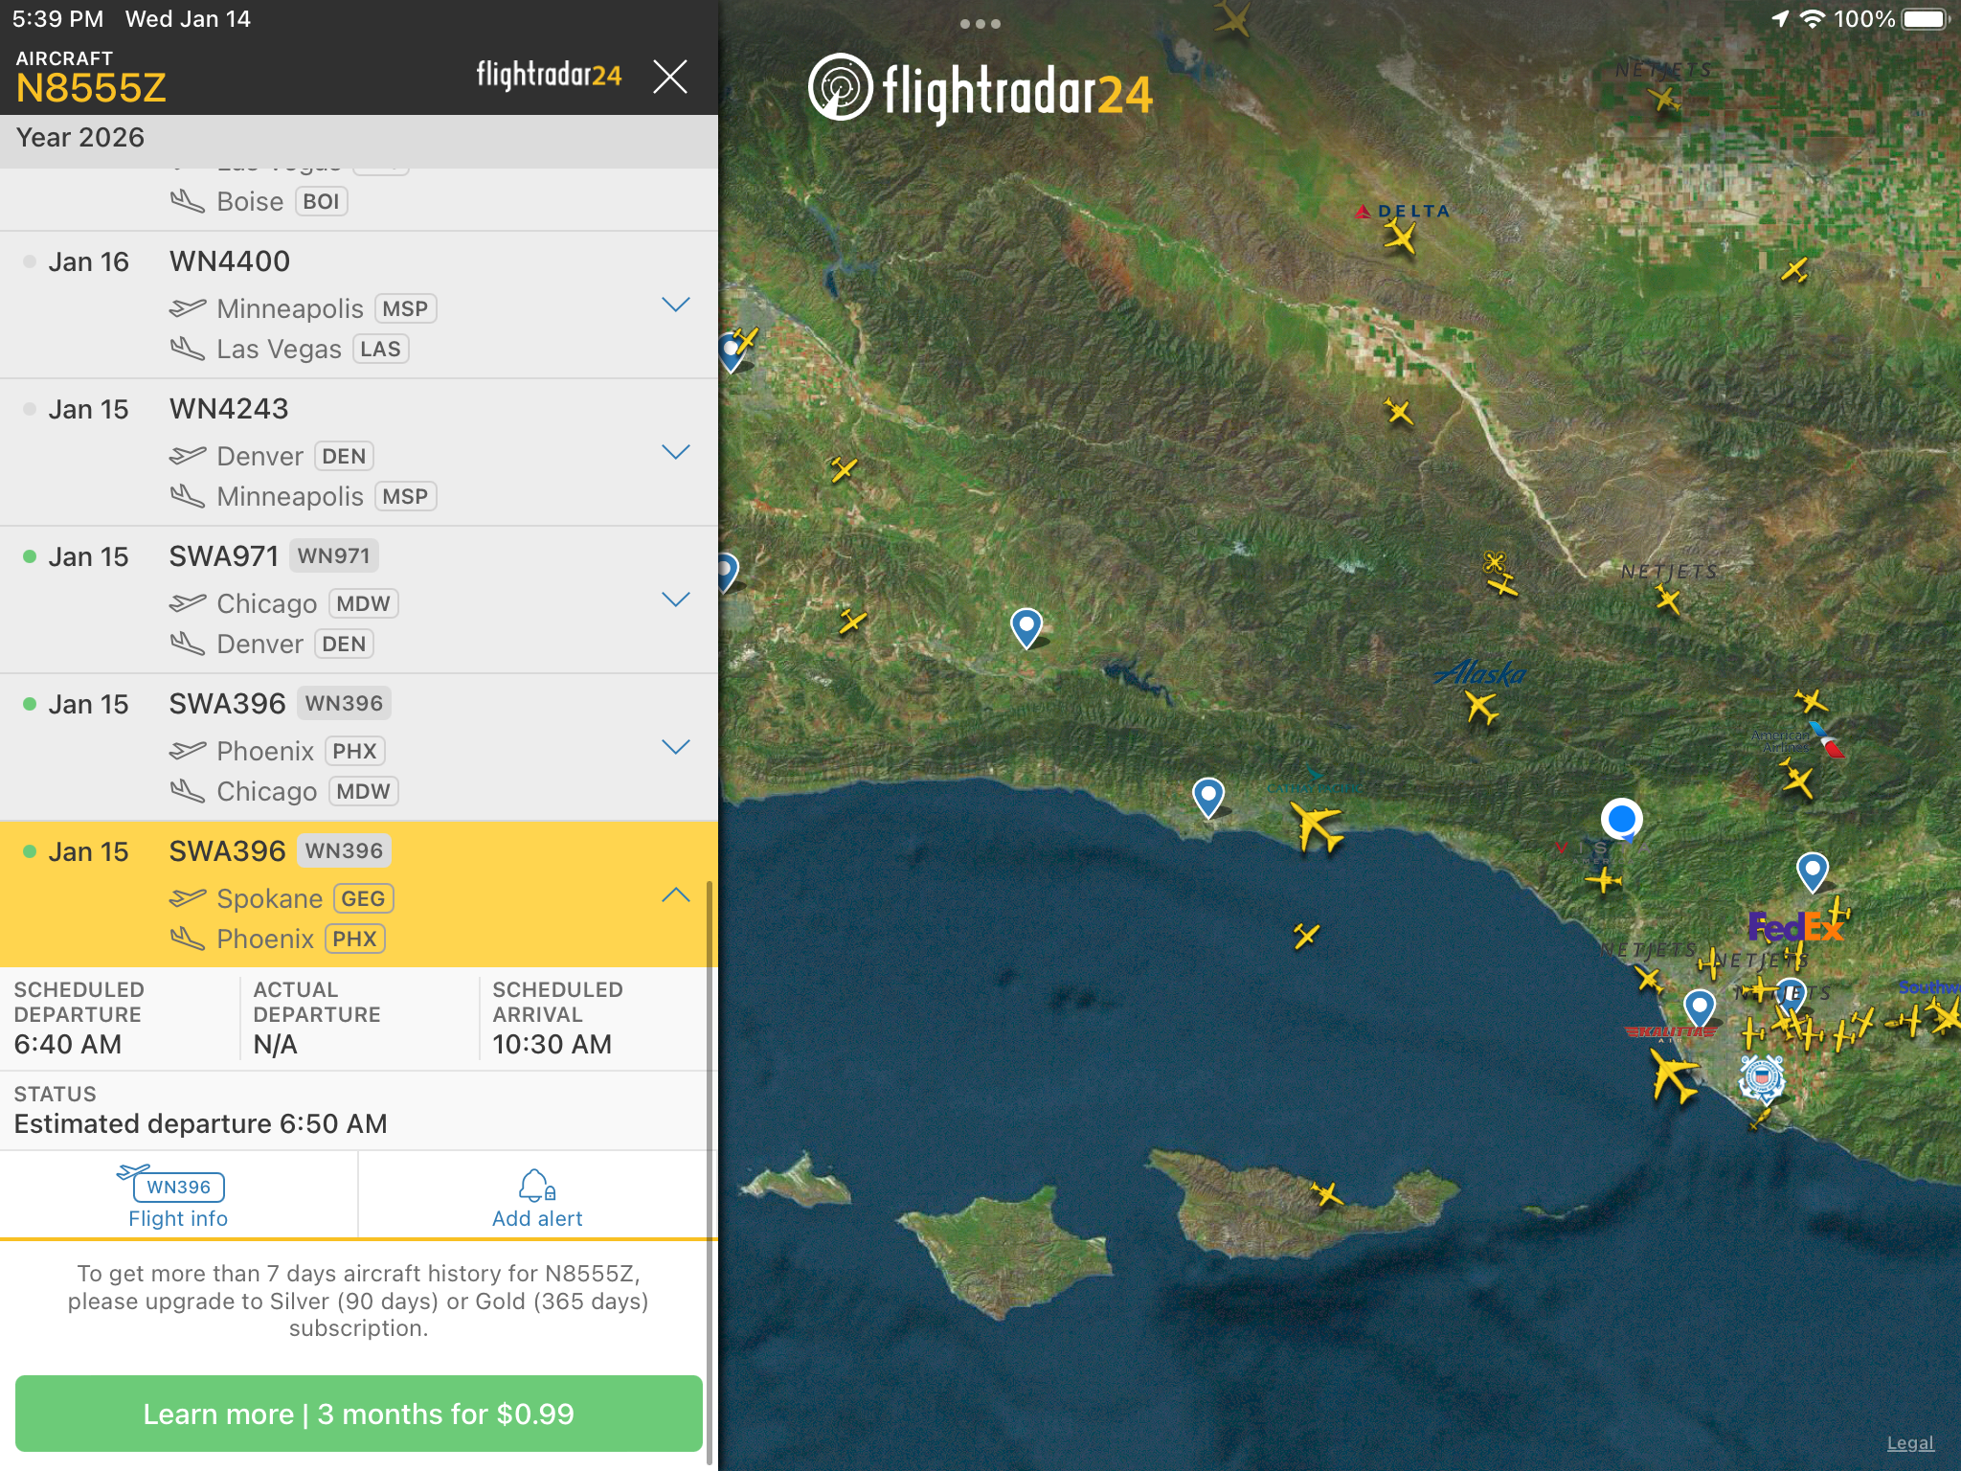Expand the SWA971 Chicago to Denver flight
1961x1471 pixels.
(676, 600)
